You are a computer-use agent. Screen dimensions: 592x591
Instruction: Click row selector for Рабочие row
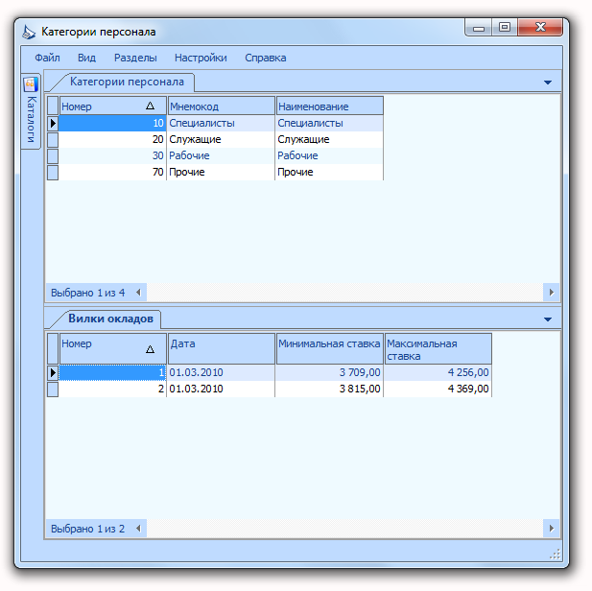coord(53,155)
